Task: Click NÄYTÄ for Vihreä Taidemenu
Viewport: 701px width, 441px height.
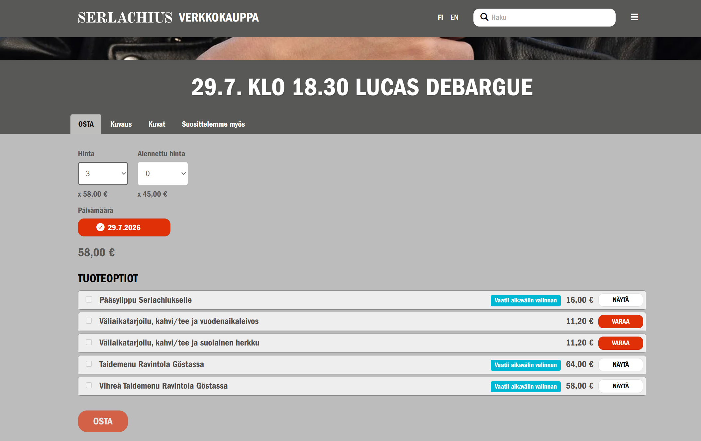Action: (621, 386)
